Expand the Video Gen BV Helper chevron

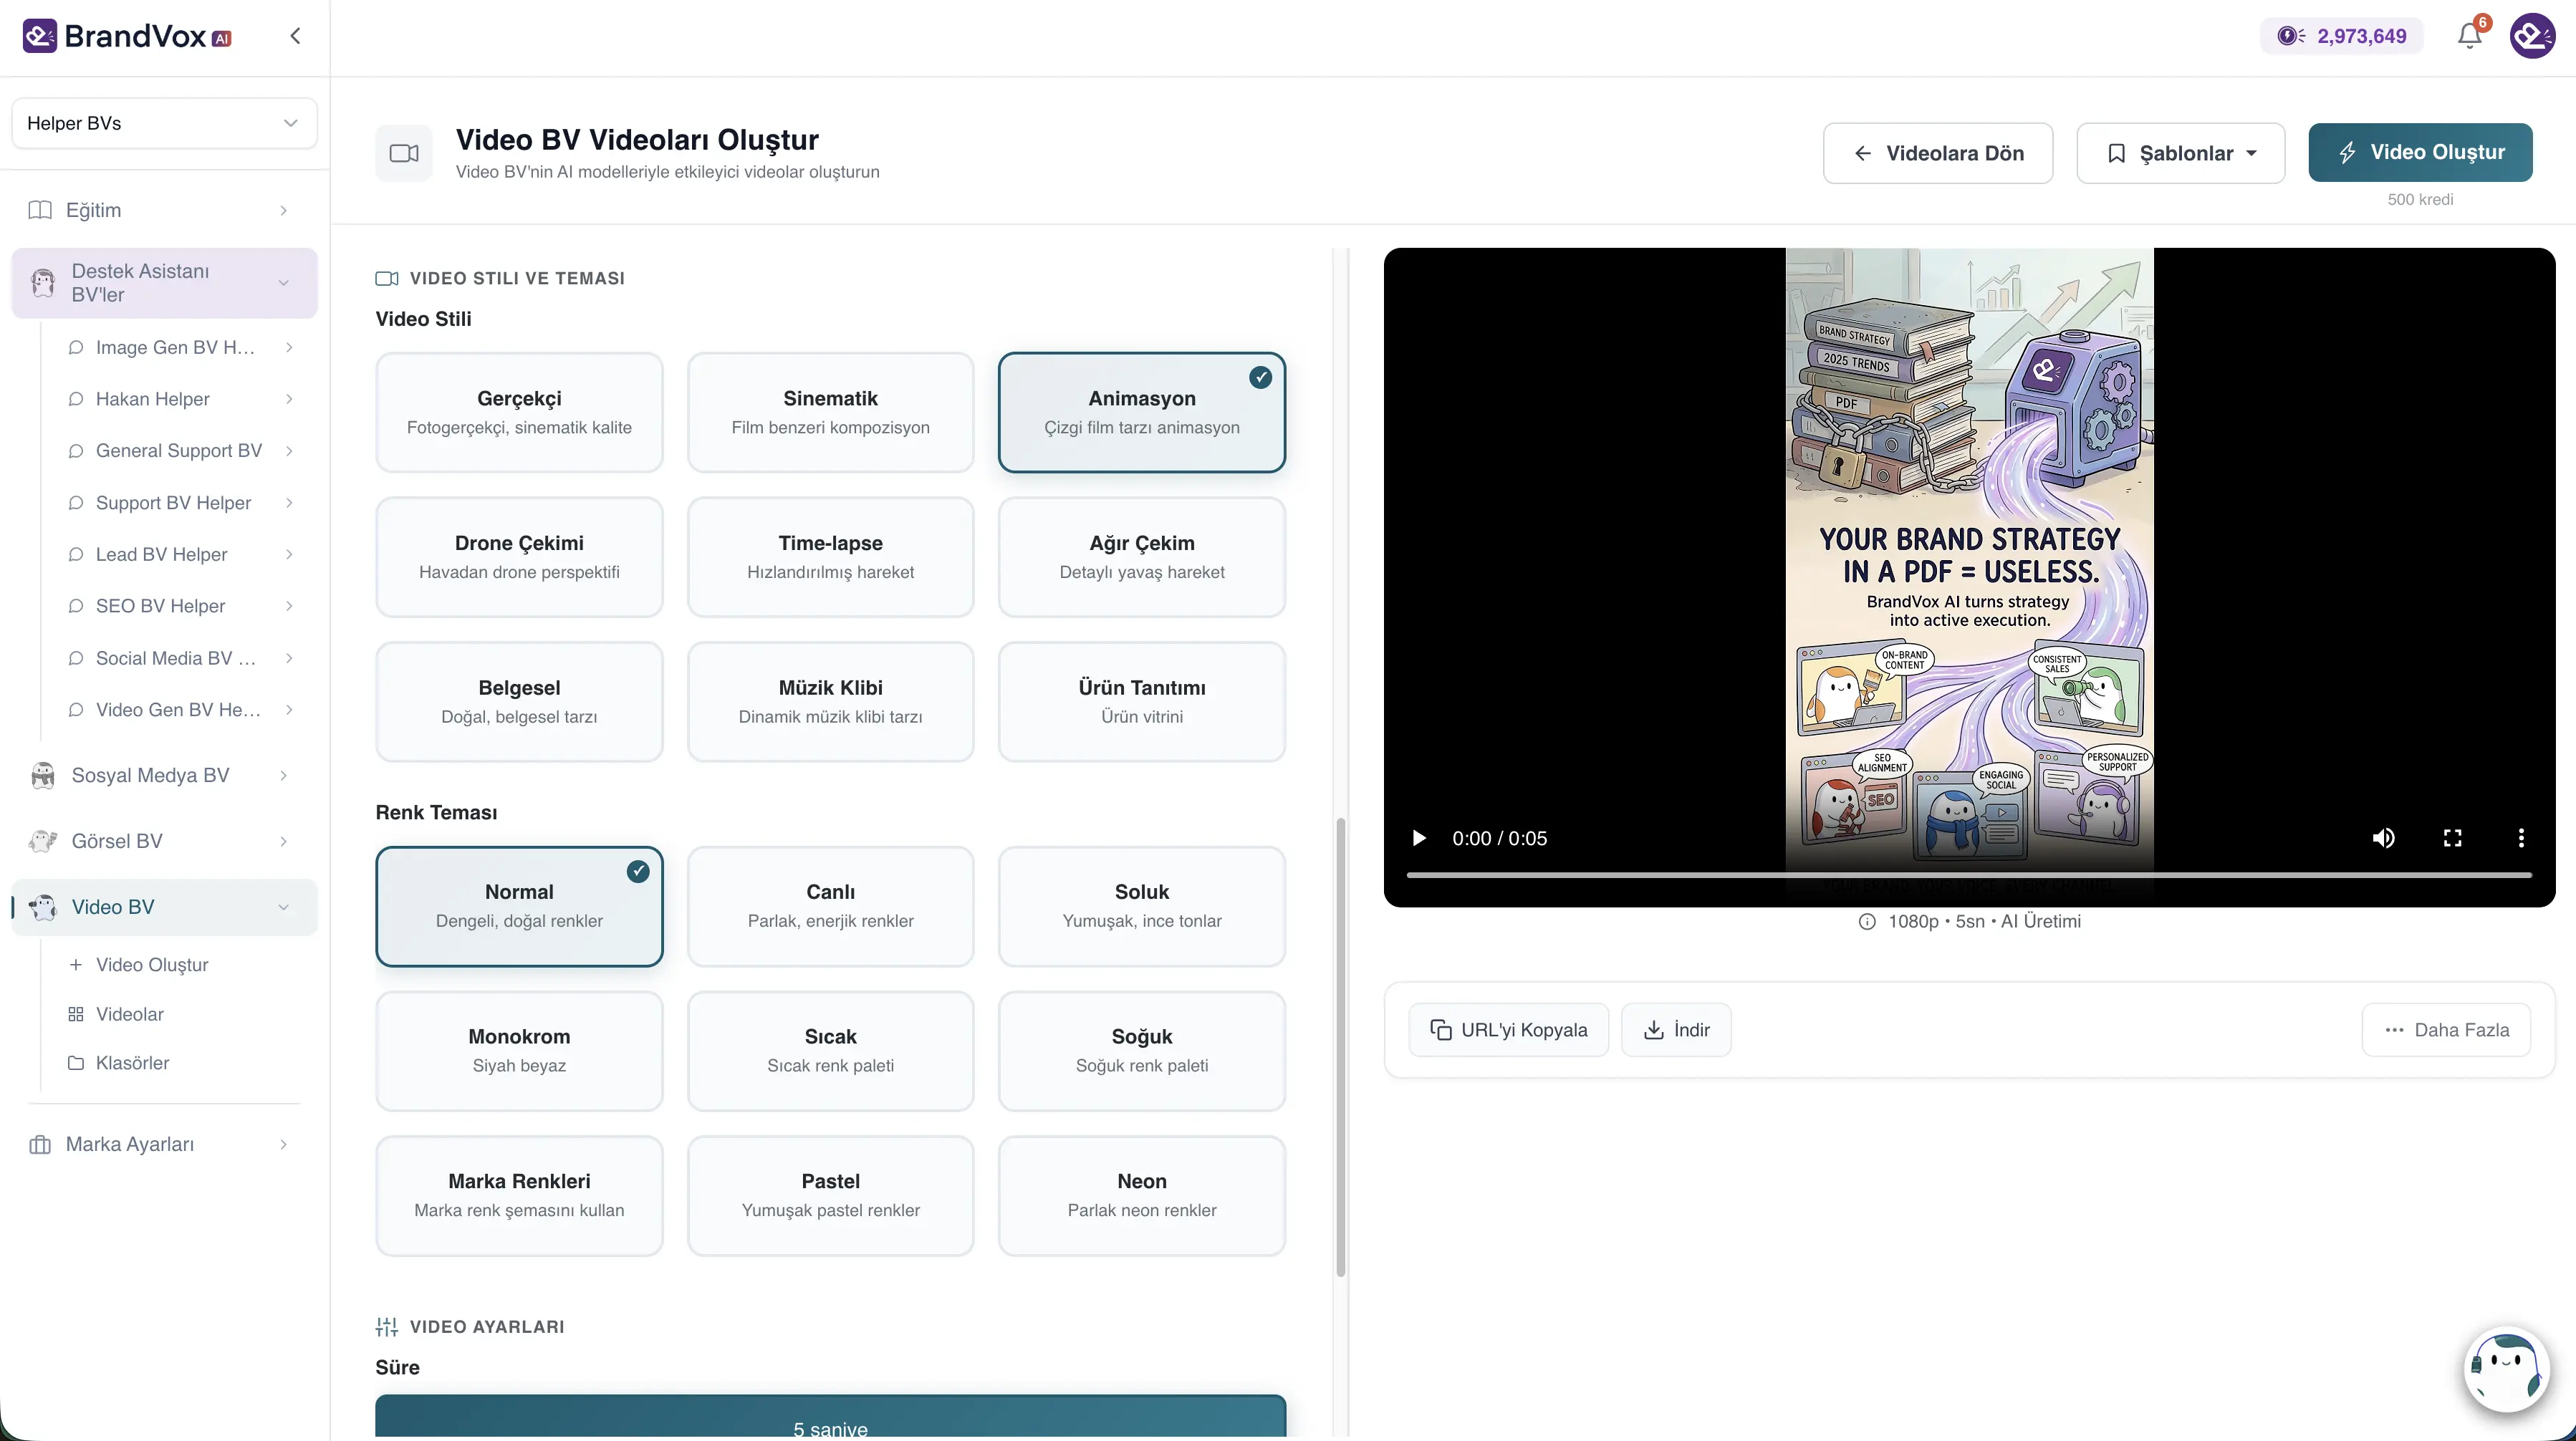[x=289, y=710]
